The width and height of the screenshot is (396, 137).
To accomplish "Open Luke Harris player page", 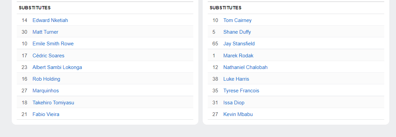I will 236,79.
